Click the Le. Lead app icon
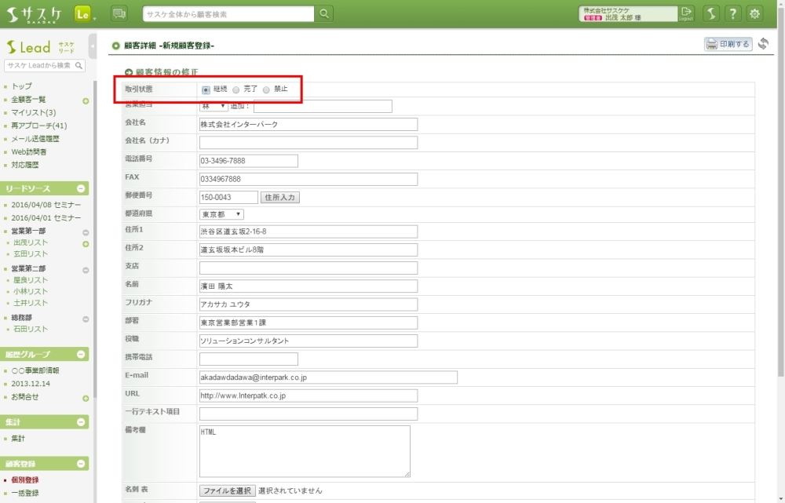 84,13
